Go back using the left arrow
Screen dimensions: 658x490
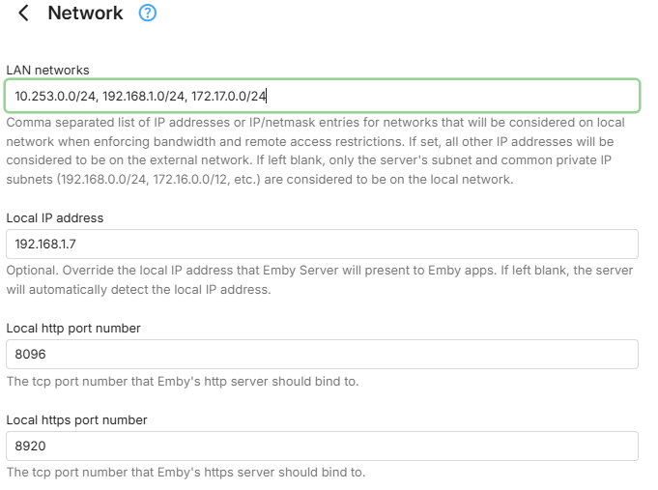pos(24,14)
